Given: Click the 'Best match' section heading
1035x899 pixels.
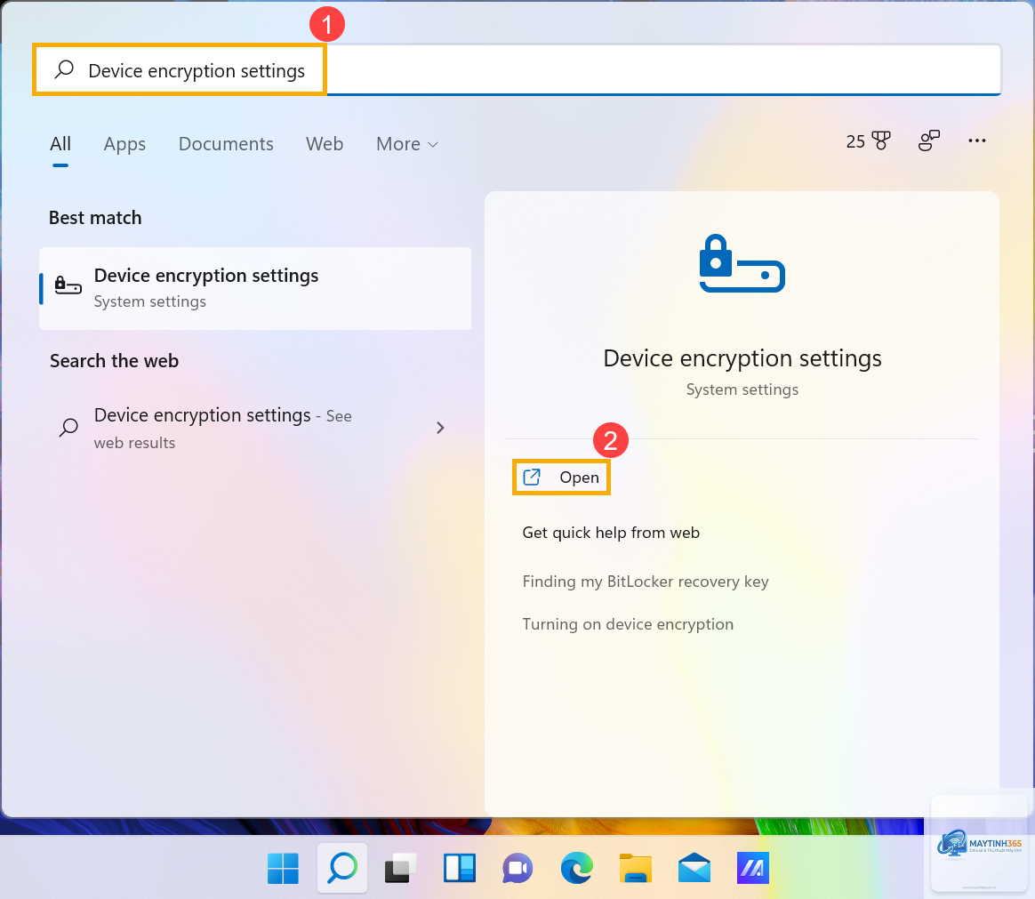Looking at the screenshot, I should pos(95,218).
